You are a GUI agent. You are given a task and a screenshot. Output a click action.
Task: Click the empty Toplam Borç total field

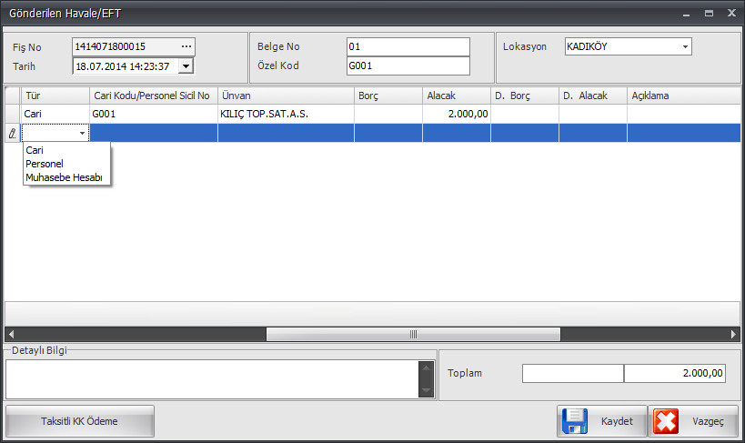click(x=573, y=373)
